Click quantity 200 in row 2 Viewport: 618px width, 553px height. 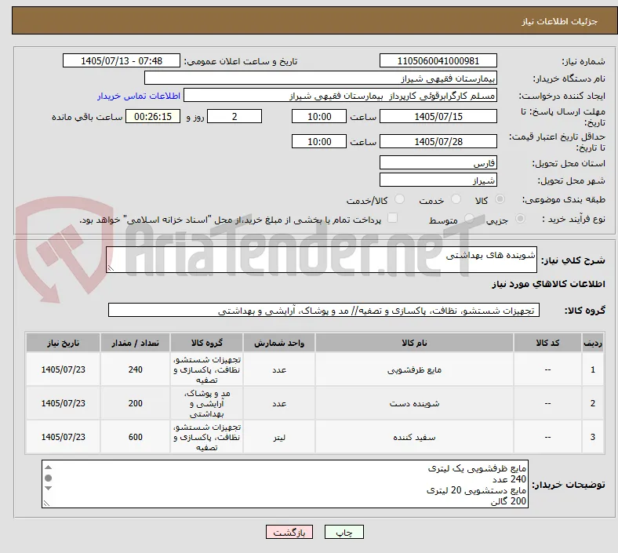click(x=135, y=403)
